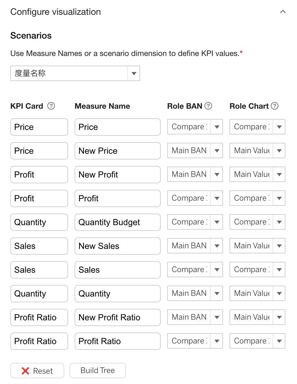
Task: Open Role Chart dropdown for Quantity measure
Action: 257,293
